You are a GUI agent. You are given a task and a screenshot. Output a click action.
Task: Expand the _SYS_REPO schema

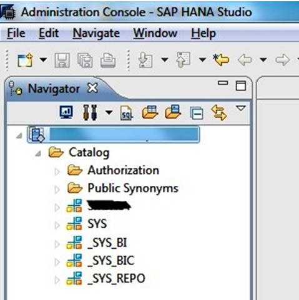pos(57,280)
